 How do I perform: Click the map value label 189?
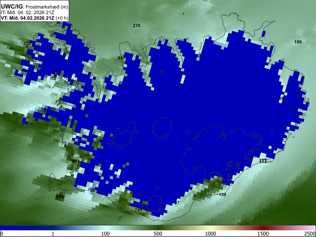298,42
